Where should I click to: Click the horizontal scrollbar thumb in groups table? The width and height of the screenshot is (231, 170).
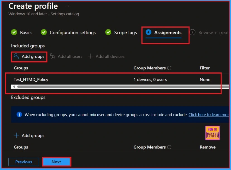coord(123,87)
